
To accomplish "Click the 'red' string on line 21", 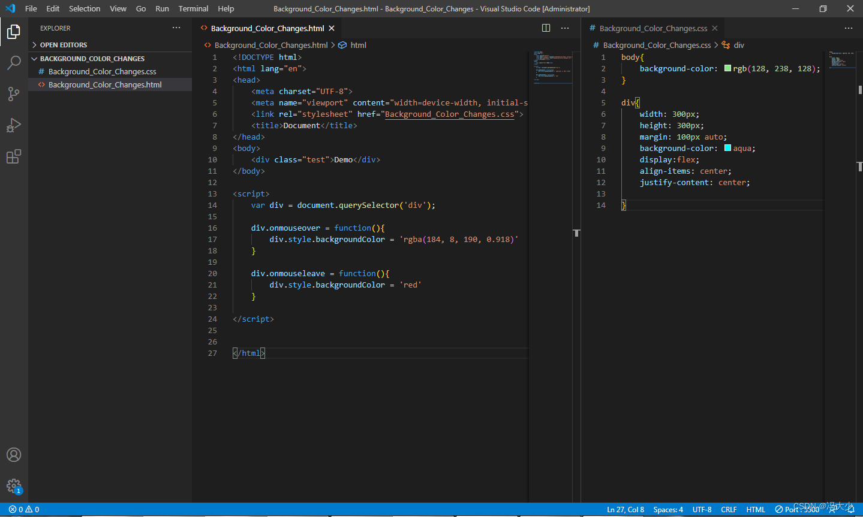I will point(410,285).
